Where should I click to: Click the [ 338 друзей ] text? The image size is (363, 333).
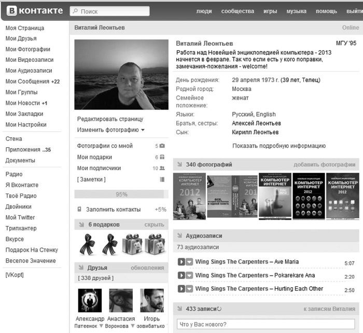click(95, 278)
